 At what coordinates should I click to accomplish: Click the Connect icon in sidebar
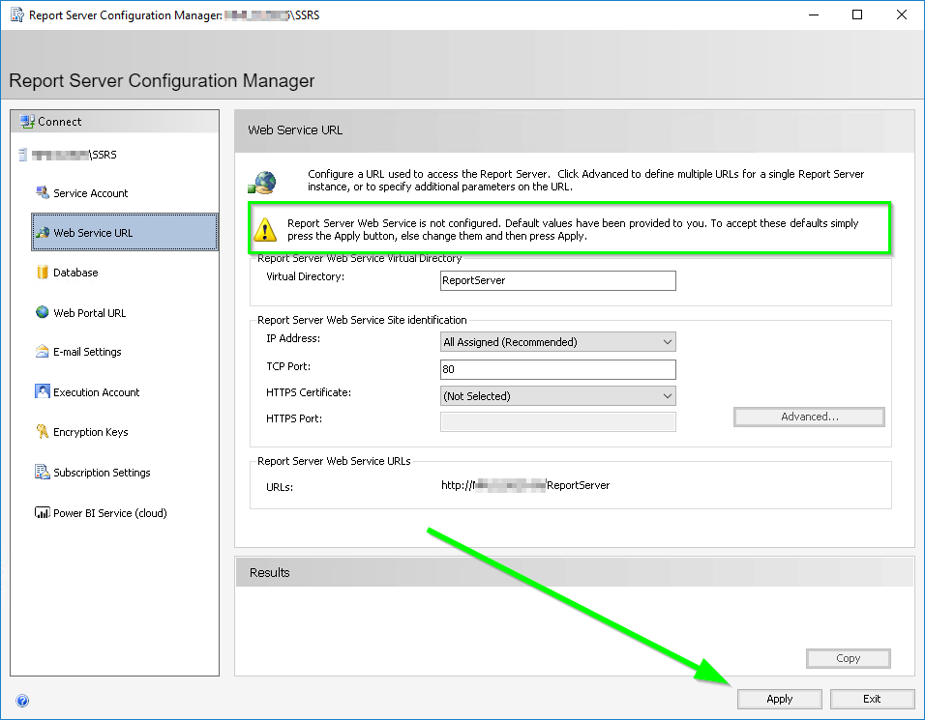pyautogui.click(x=27, y=122)
